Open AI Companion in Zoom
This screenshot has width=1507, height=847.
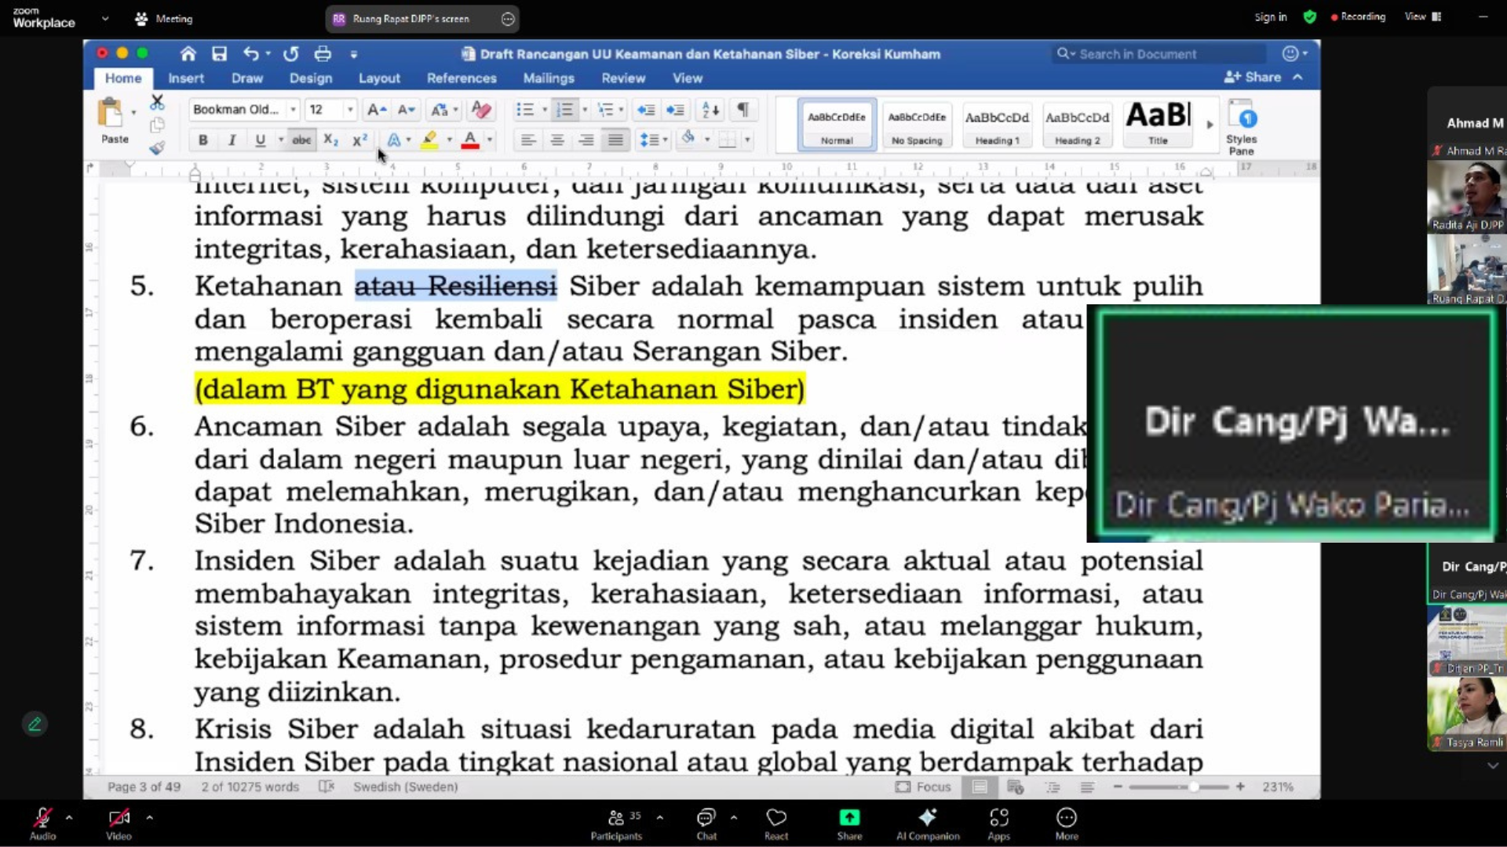click(928, 823)
